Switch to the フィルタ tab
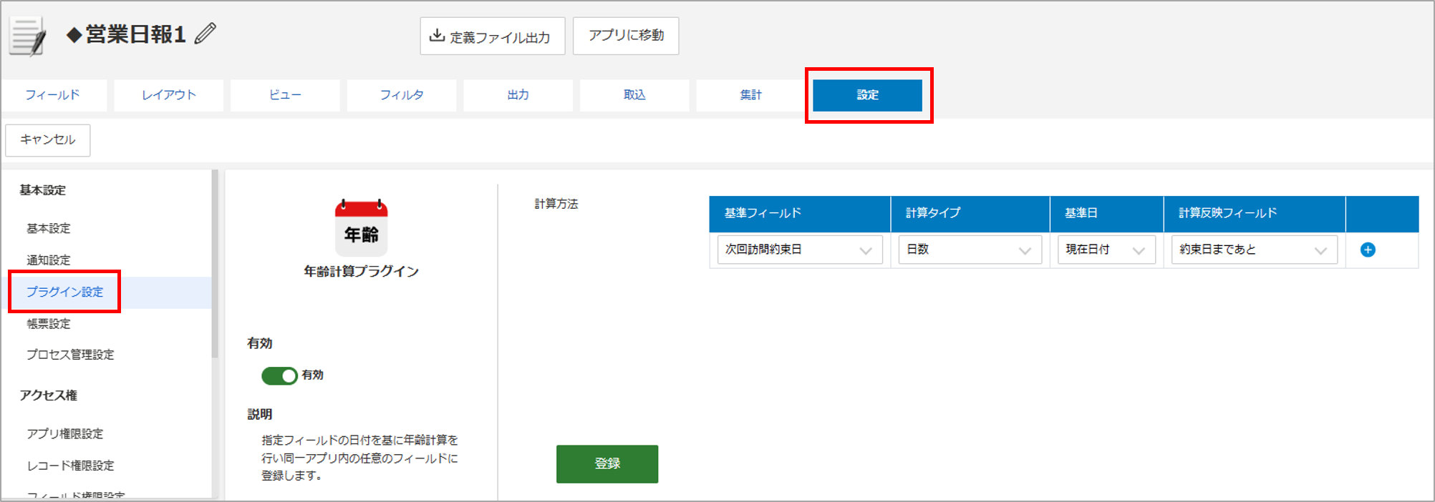The height and width of the screenshot is (502, 1435). (402, 95)
